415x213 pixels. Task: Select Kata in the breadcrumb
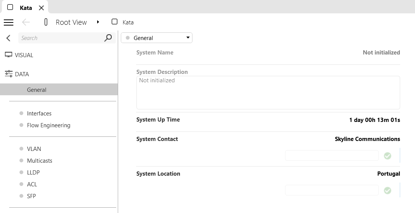(128, 22)
